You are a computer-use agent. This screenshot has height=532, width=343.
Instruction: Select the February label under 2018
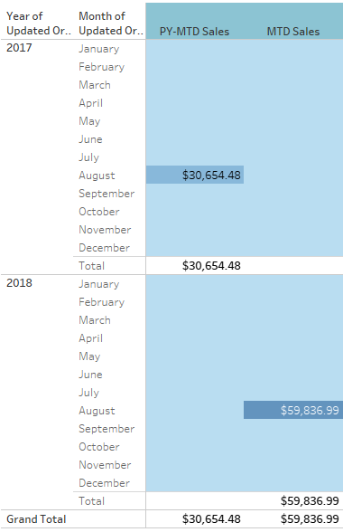coord(102,302)
